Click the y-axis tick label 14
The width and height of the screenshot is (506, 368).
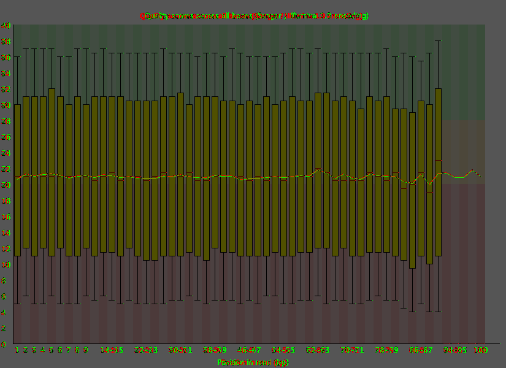point(6,232)
